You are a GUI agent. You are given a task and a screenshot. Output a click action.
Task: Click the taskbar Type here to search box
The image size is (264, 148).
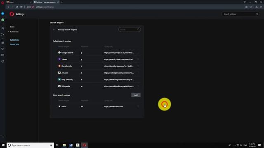coord(30,145)
